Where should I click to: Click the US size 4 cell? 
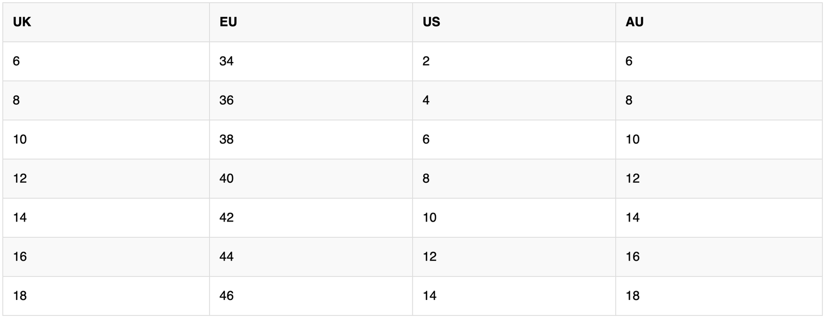click(x=426, y=100)
